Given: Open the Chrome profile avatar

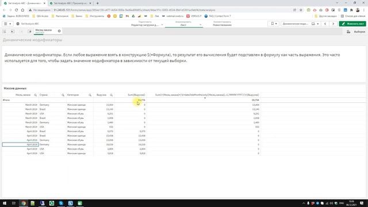Looking at the screenshot, I should pos(358,10).
